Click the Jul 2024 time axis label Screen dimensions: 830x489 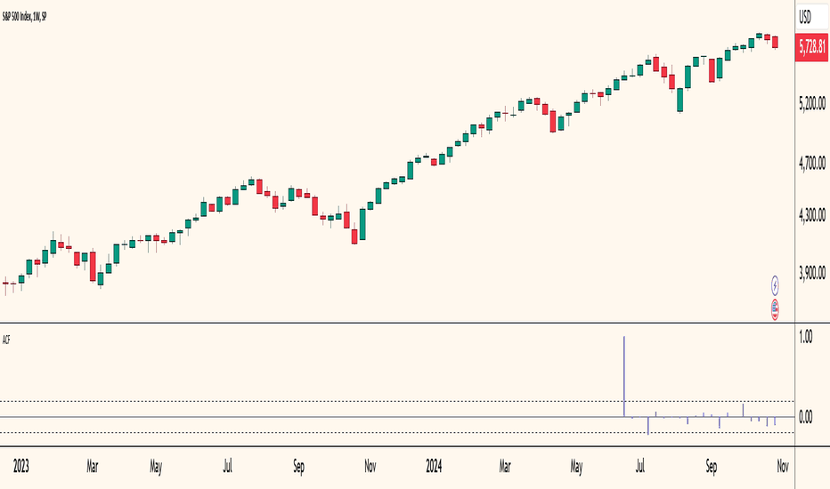(640, 466)
